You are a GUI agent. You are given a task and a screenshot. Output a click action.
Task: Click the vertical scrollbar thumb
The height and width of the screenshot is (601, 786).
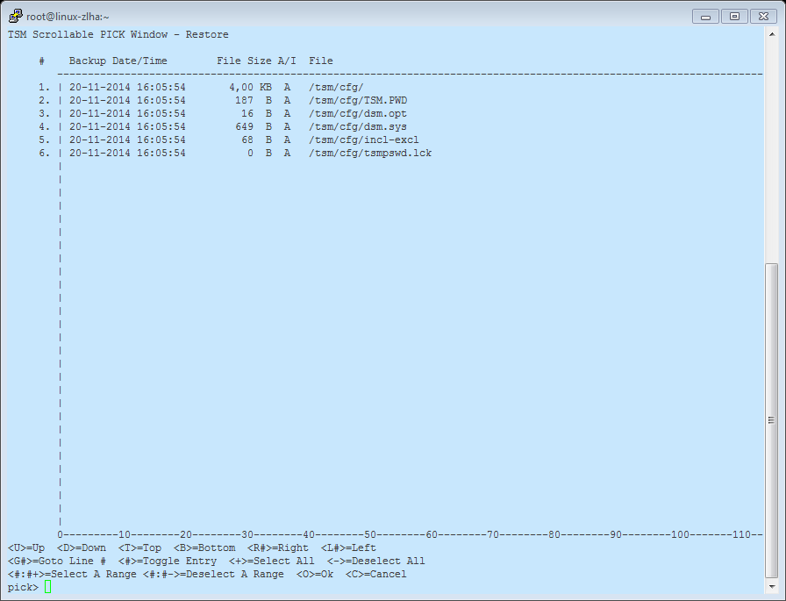click(771, 420)
